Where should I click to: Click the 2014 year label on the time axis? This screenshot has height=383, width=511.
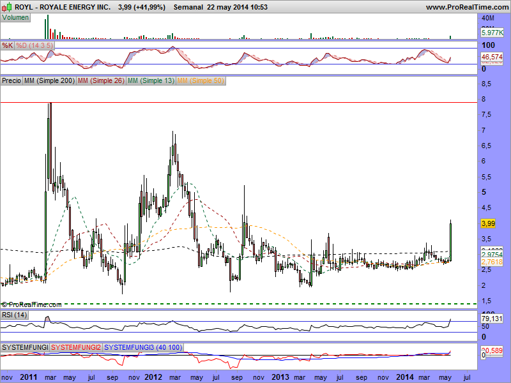pyautogui.click(x=405, y=377)
